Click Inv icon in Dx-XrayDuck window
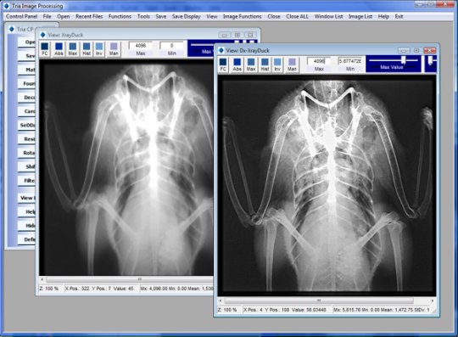 (277, 65)
